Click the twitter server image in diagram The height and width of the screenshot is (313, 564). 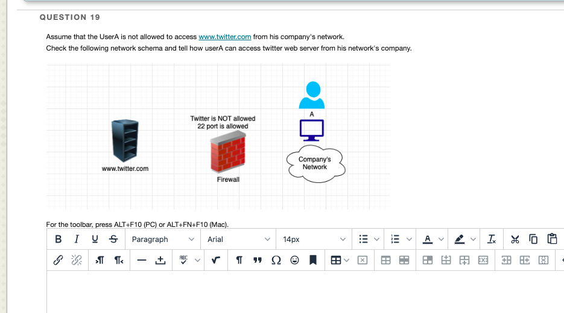click(125, 141)
